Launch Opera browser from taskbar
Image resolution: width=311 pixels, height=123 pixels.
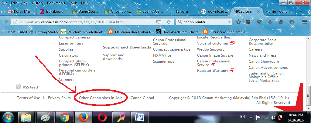tap(102, 118)
